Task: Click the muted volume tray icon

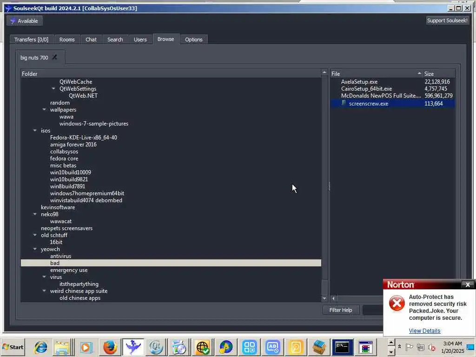Action: 431,347
